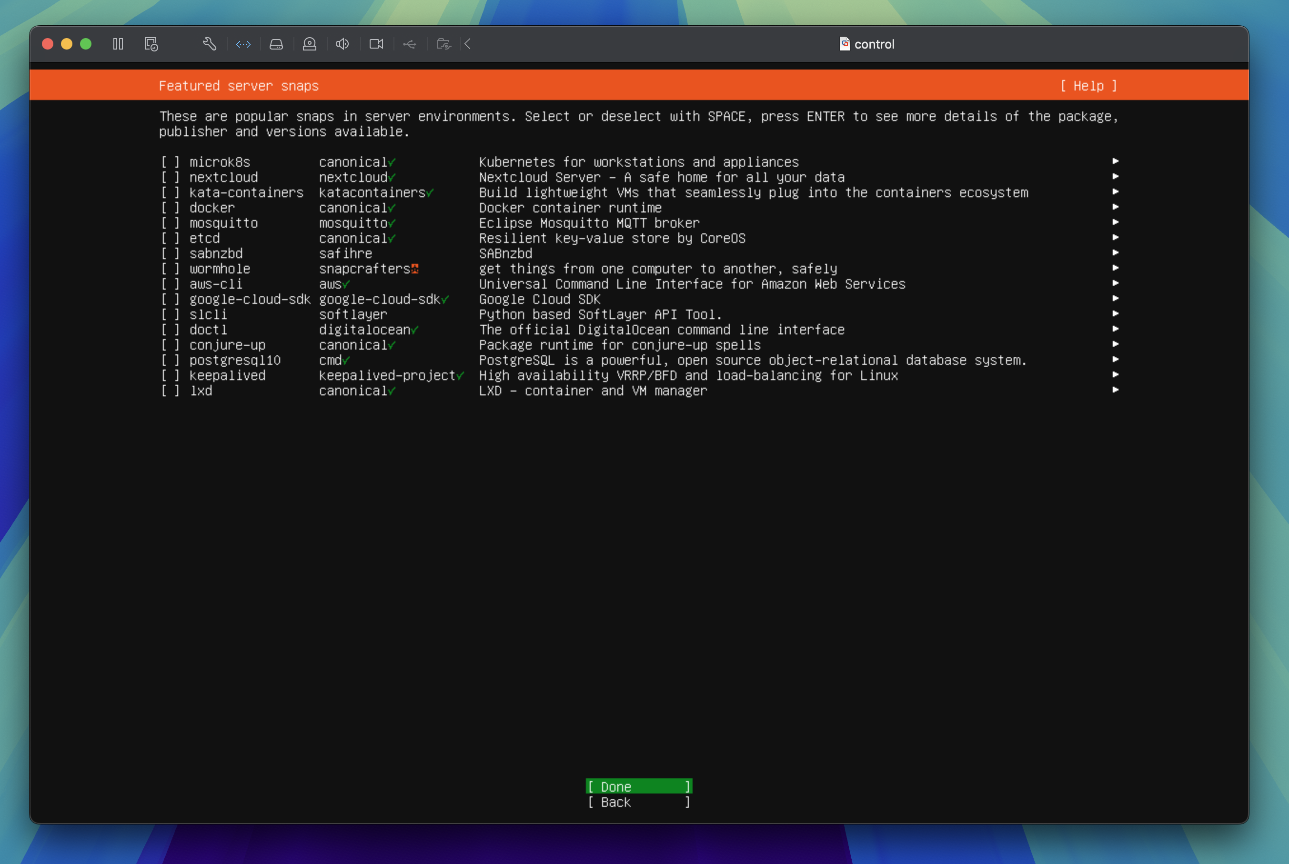Enable the lxd snap checkbox

[x=170, y=391]
